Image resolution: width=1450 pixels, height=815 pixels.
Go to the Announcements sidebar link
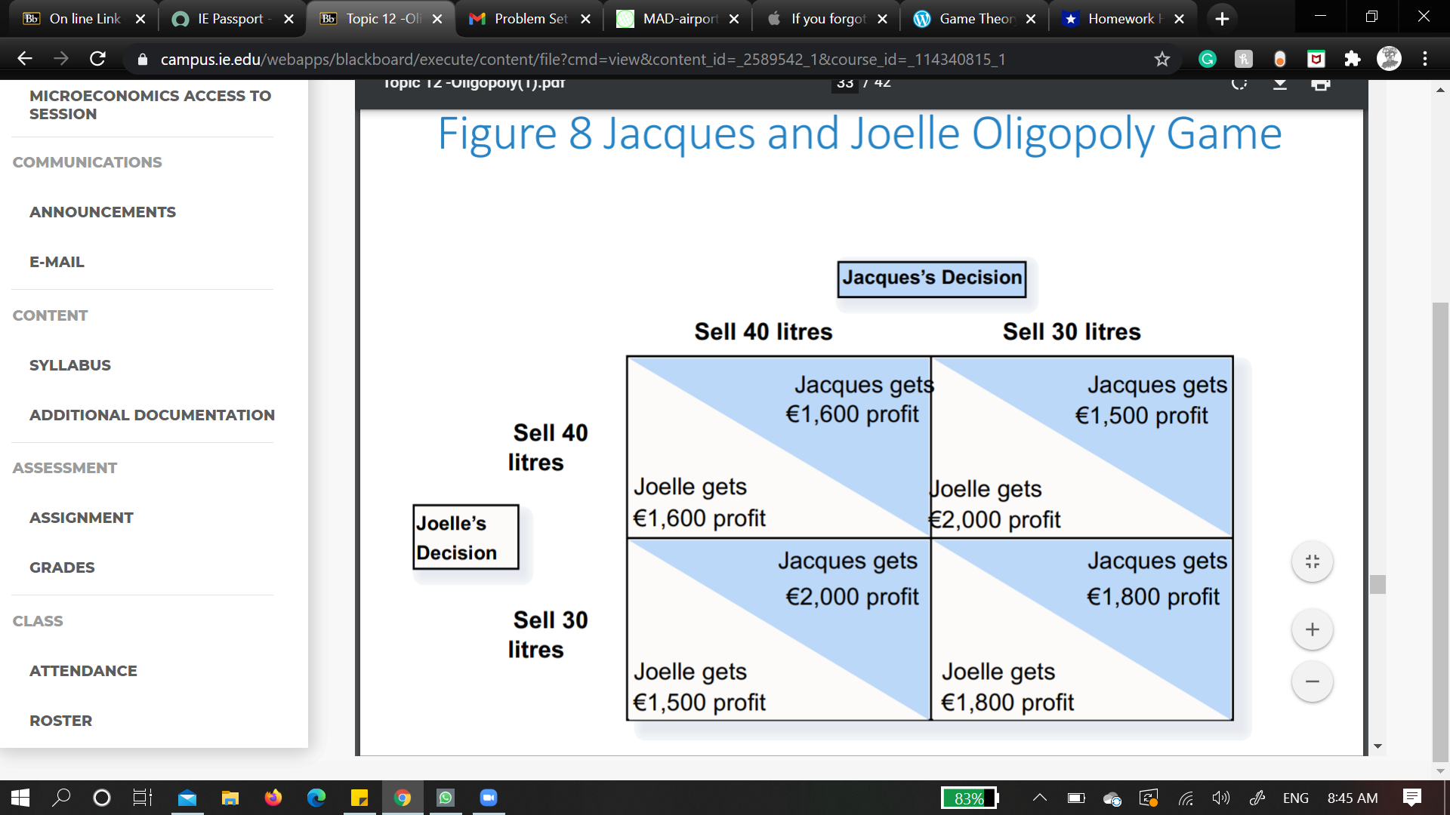pyautogui.click(x=103, y=212)
